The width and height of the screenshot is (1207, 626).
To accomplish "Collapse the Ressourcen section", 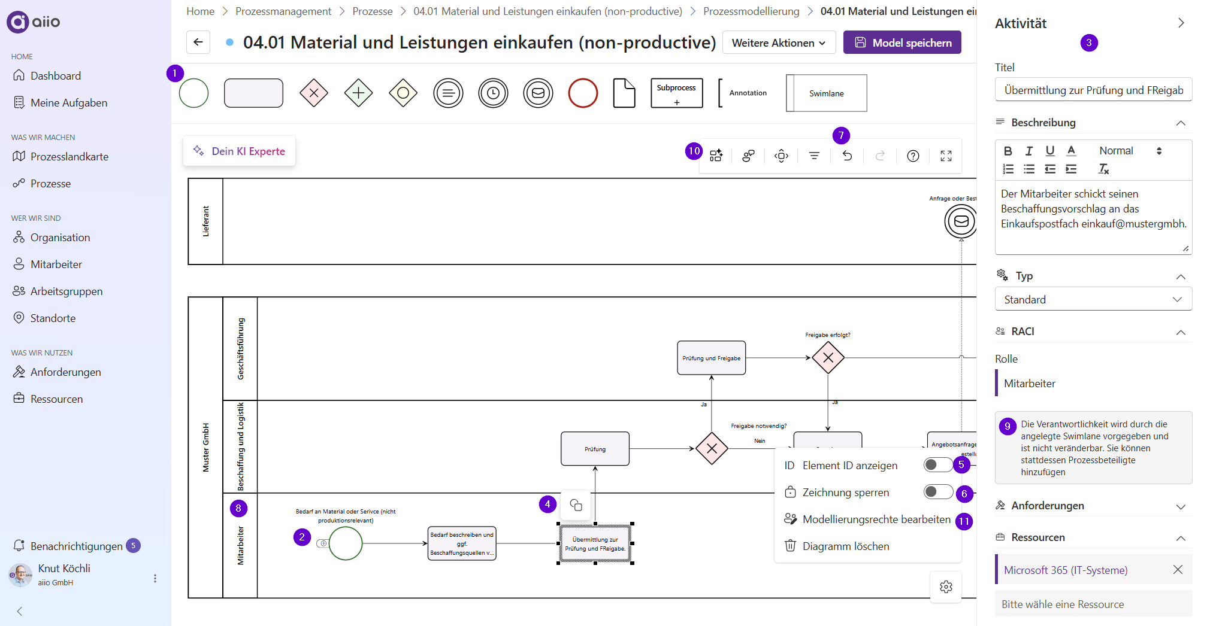I will pos(1181,538).
